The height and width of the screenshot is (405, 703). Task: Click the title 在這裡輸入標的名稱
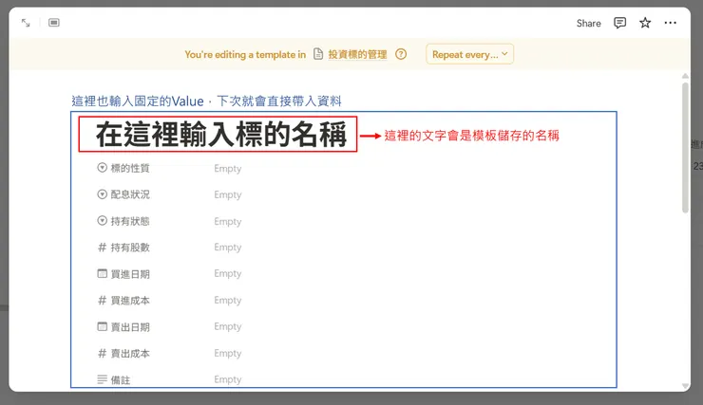coord(221,135)
